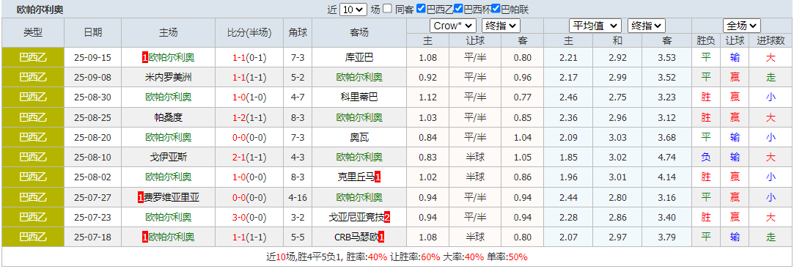Image resolution: width=794 pixels, height=269 pixels.
Task: Click the red card badge 2 beside 戈亚尼亚竞技
Action: click(x=387, y=218)
